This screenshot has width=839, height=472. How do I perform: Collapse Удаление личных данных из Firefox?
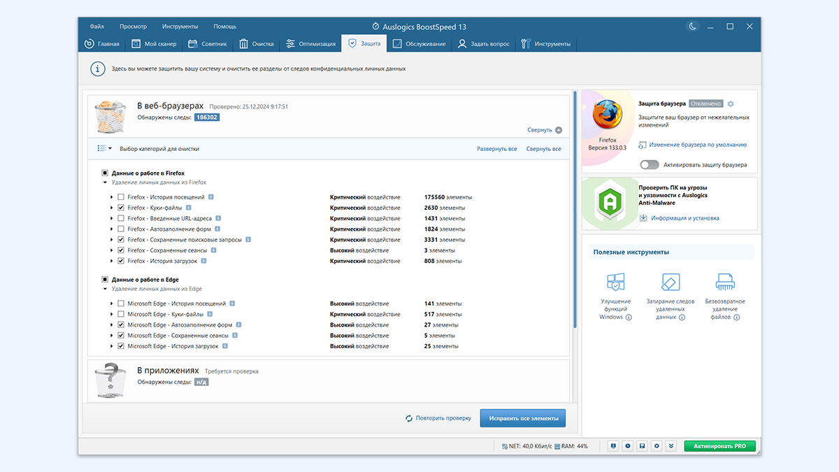(x=105, y=183)
